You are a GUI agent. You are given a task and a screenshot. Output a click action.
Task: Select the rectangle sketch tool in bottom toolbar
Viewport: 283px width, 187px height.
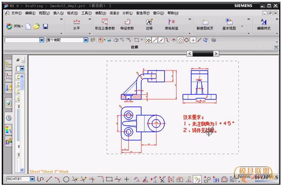109,179
